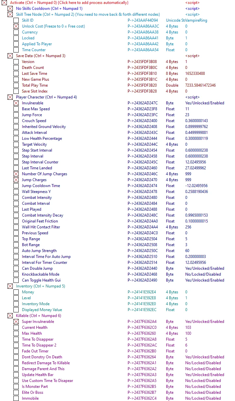The width and height of the screenshot is (235, 401).
Task: Select the Save Slot Index entry
Action: coord(35,91)
